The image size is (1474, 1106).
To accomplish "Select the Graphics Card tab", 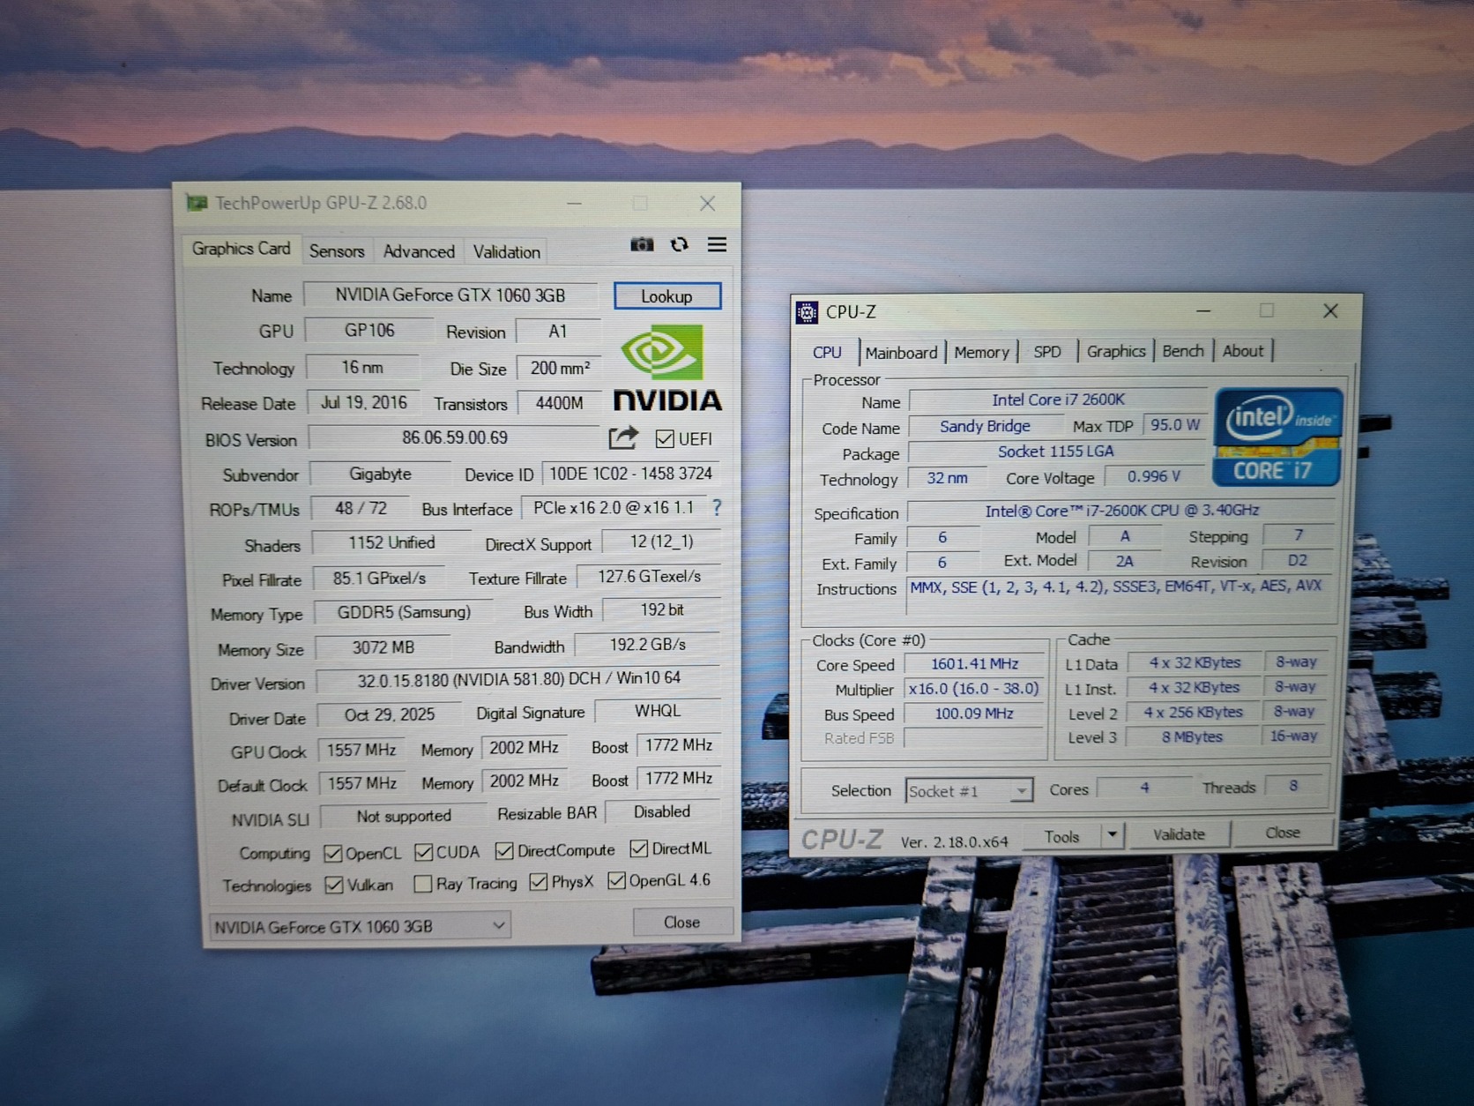I will coord(241,249).
